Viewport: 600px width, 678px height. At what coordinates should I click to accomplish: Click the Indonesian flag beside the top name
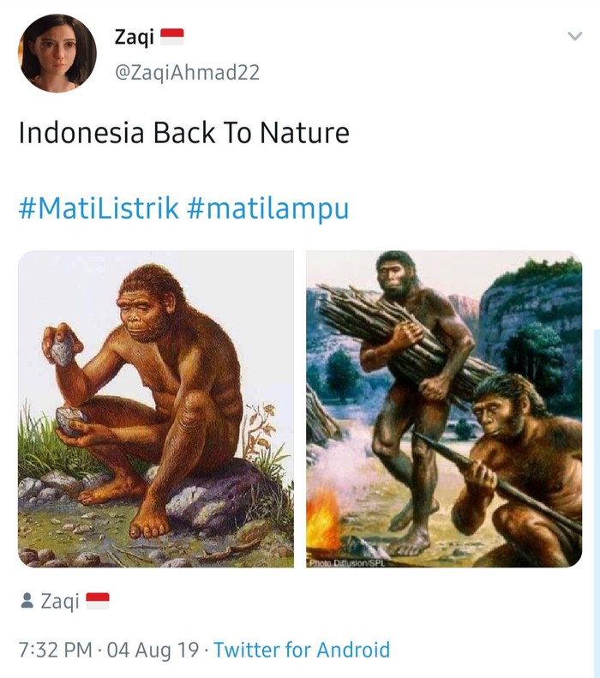pos(172,37)
